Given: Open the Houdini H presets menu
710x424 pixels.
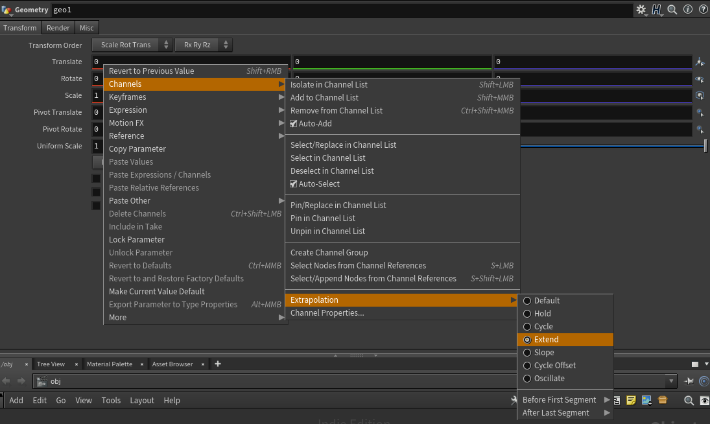Looking at the screenshot, I should click(x=657, y=10).
